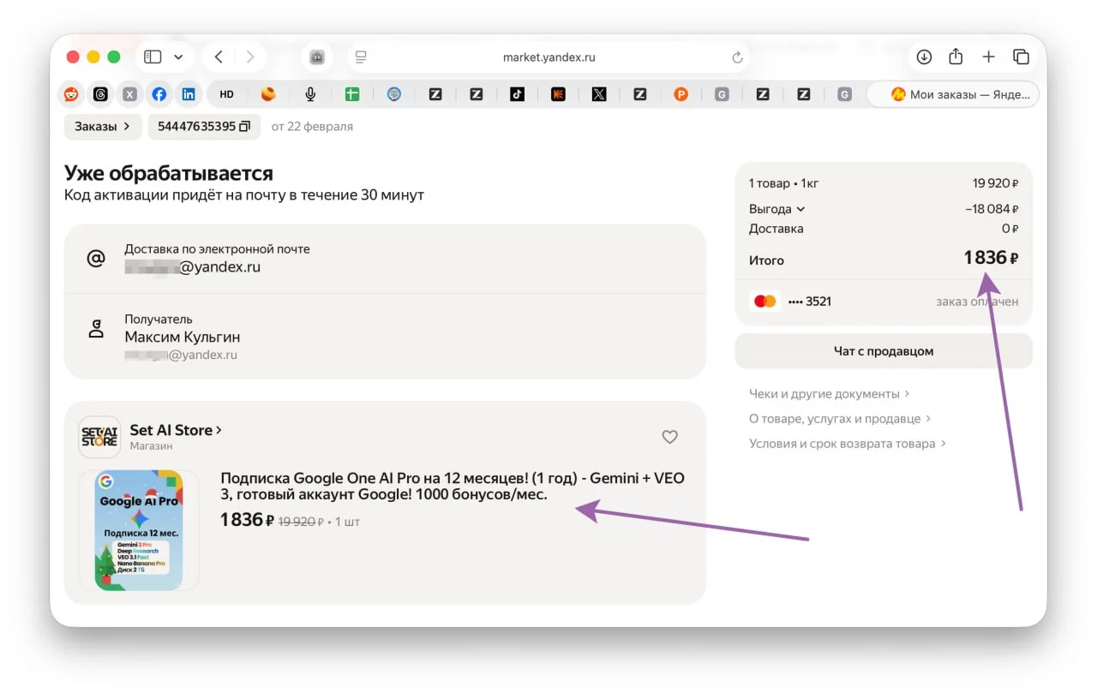Click the Share icon in toolbar

point(956,57)
